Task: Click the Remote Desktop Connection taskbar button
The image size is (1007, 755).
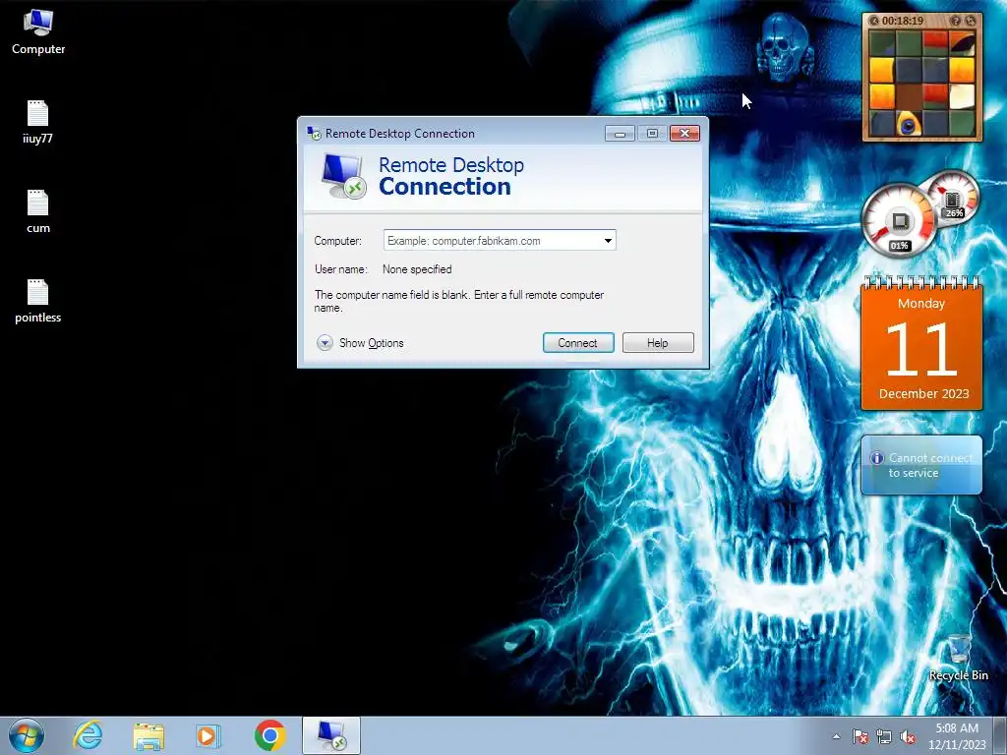Action: [x=331, y=735]
